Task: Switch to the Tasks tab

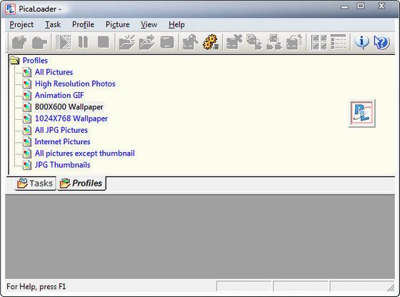Action: (35, 183)
